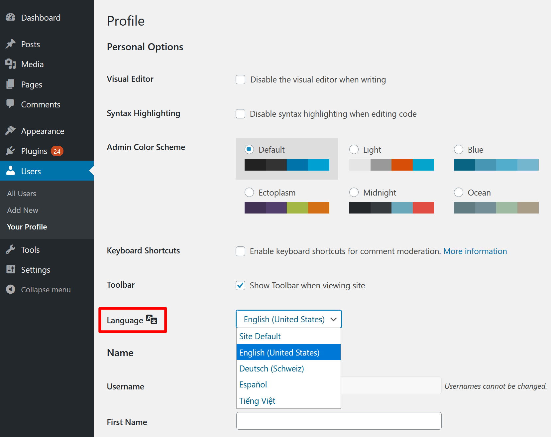Select the Tools wrench icon
Image resolution: width=551 pixels, height=437 pixels.
coord(11,249)
